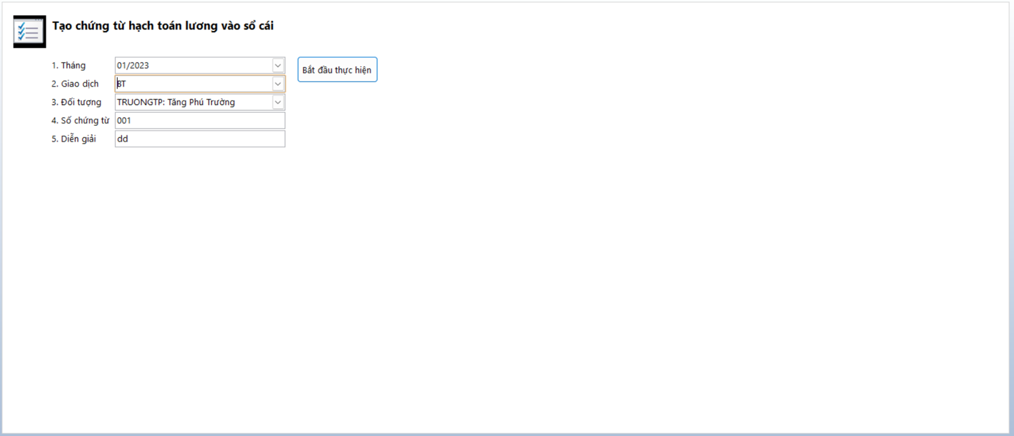Focus the Diễn giải text field
The width and height of the screenshot is (1014, 436).
tap(200, 139)
